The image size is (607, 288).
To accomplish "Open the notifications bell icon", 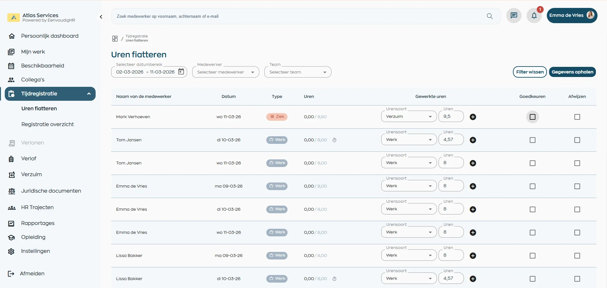I will (534, 16).
